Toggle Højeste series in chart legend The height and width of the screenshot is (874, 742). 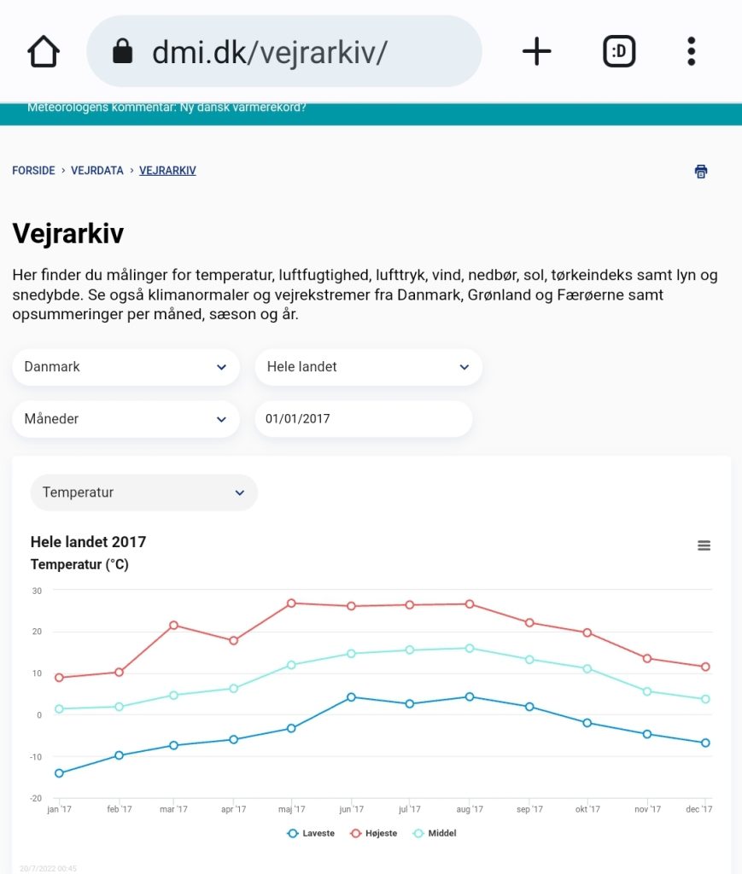(x=374, y=833)
